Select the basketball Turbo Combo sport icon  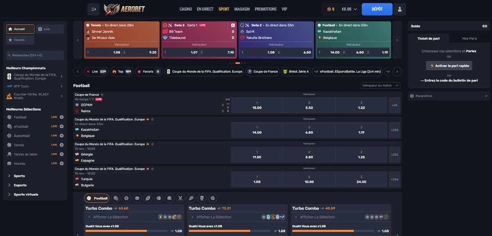[x=127, y=198]
